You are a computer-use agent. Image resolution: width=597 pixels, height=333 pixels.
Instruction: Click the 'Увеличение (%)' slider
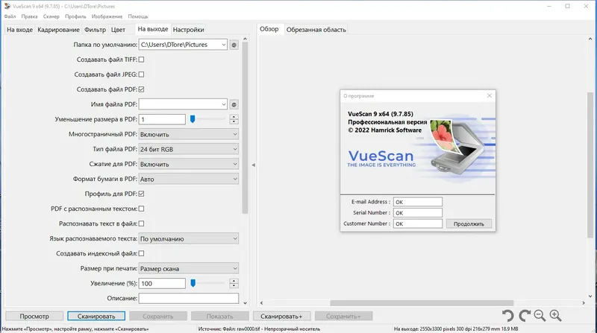(x=207, y=283)
